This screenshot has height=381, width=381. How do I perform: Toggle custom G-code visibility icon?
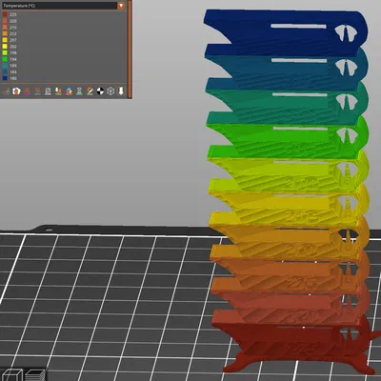point(90,91)
